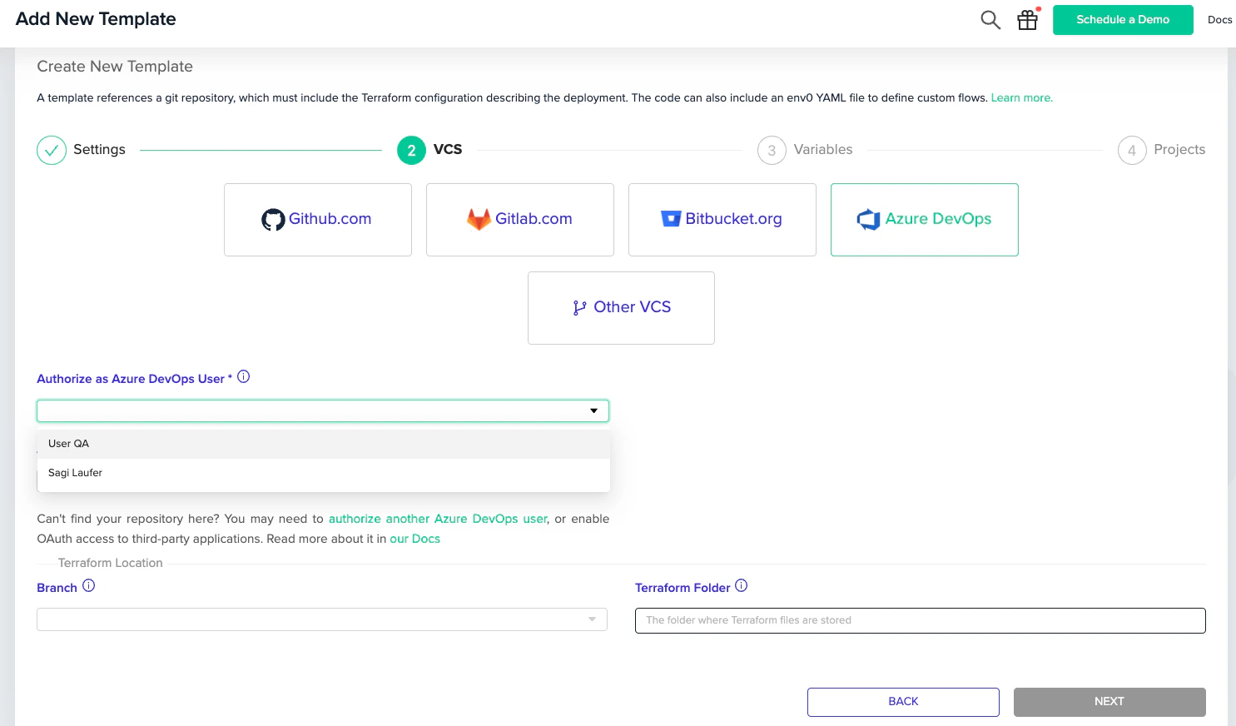
Task: Jump to the Projects step 4
Action: tap(1132, 150)
